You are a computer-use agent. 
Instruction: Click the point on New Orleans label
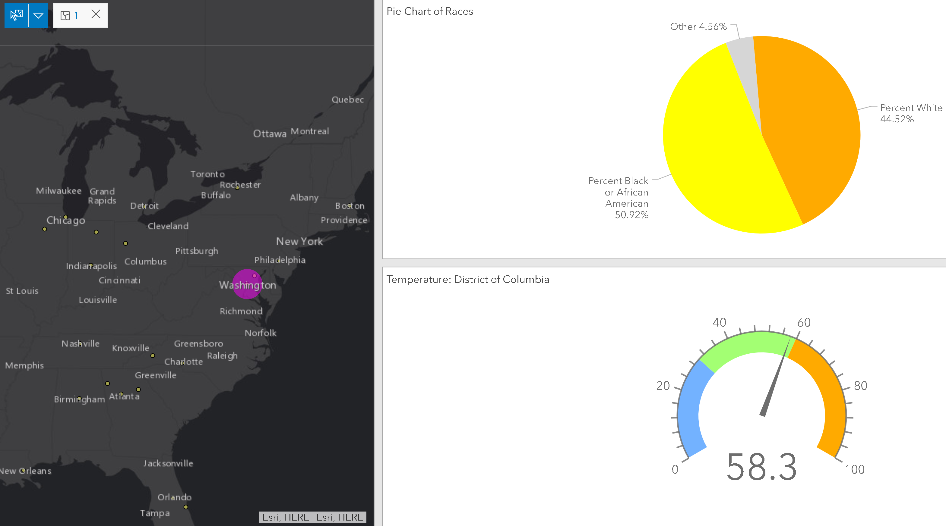pyautogui.click(x=23, y=470)
